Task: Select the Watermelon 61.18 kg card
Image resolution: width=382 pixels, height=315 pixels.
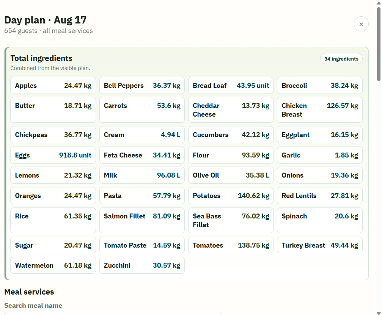Action: [x=53, y=265]
